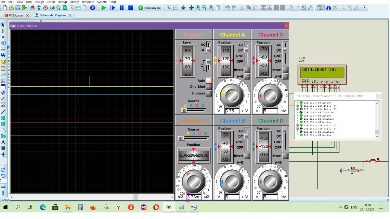
Task: Click the New Project icon
Action: pos(4,8)
